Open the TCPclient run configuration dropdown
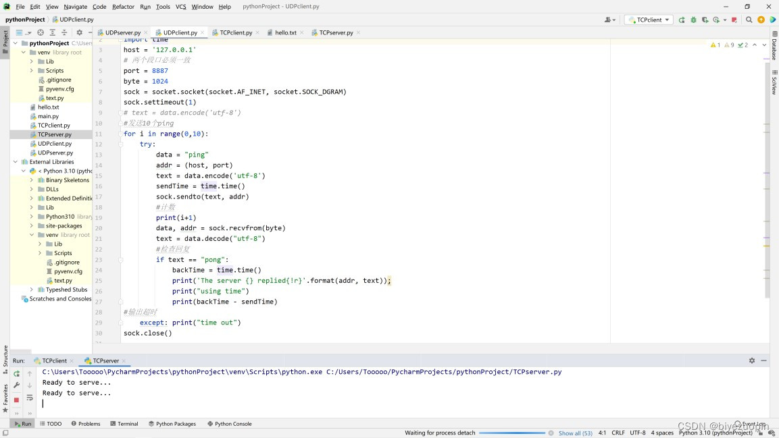This screenshot has height=438, width=779. coord(649,20)
